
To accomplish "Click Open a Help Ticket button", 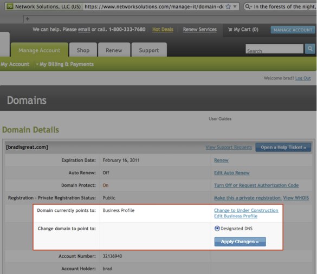I will click(x=283, y=147).
